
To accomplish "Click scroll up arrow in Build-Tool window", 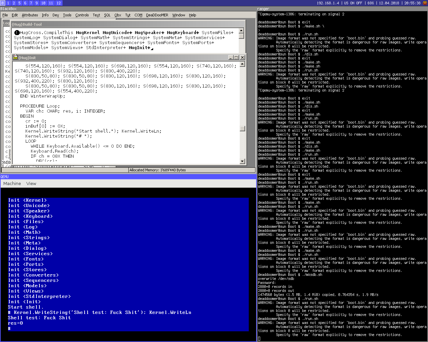I will tap(241, 31).
